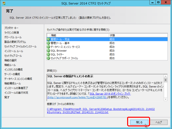Select the SQL Browser row
Viewport: 172px width, 129px height.
point(107,51)
